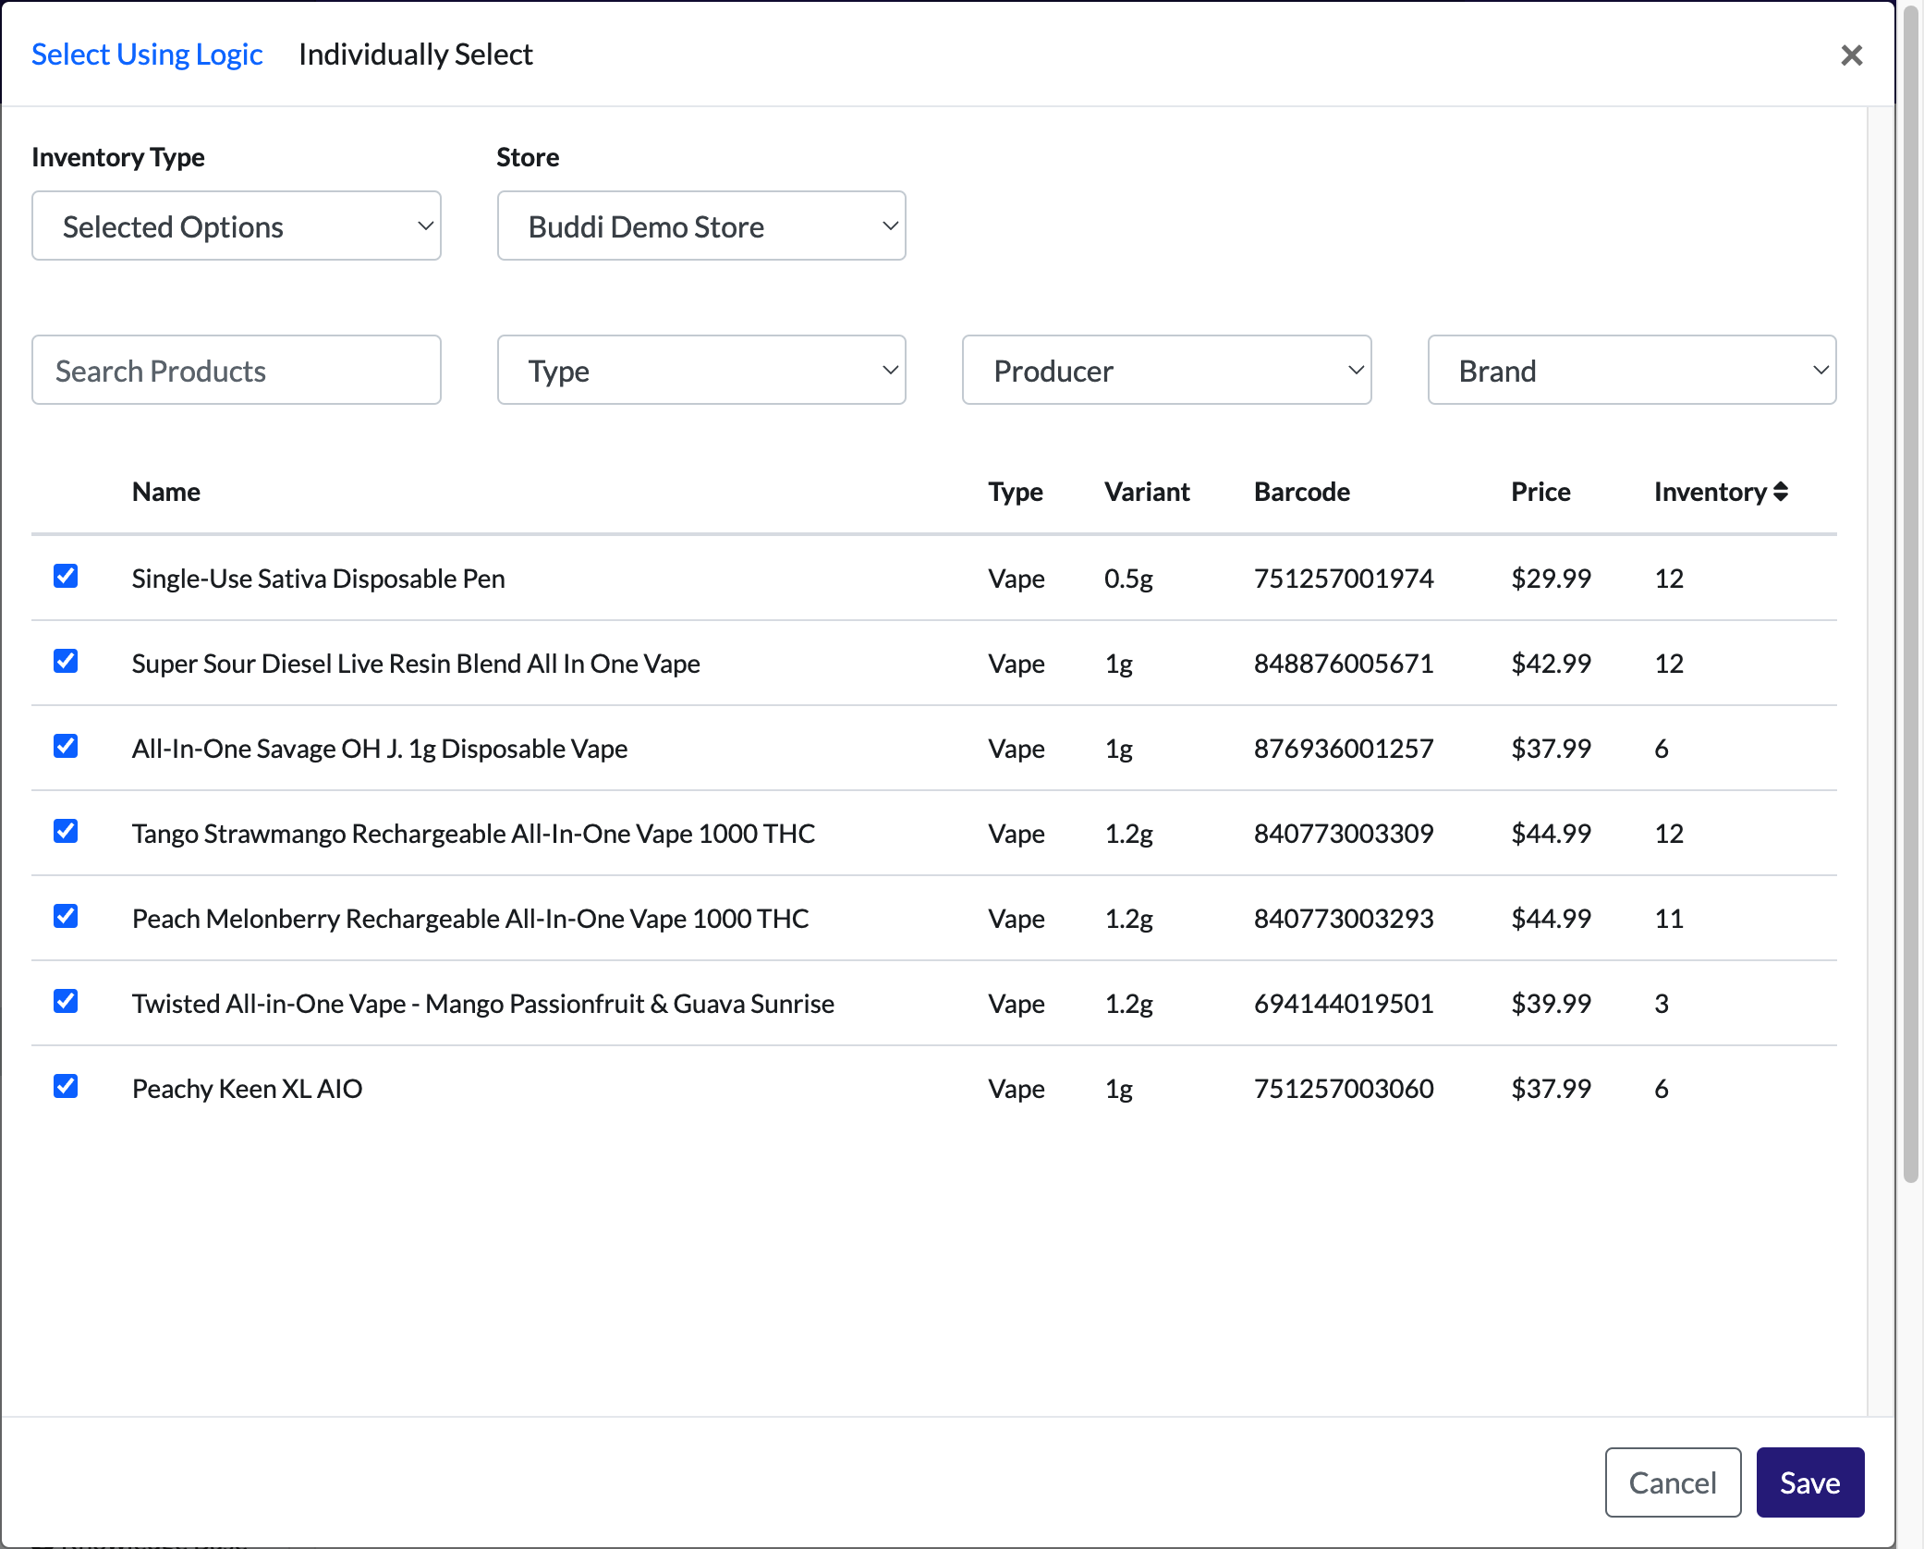Viewport: 1924px width, 1549px height.
Task: Click barcode 694144019501
Action: (1344, 1004)
